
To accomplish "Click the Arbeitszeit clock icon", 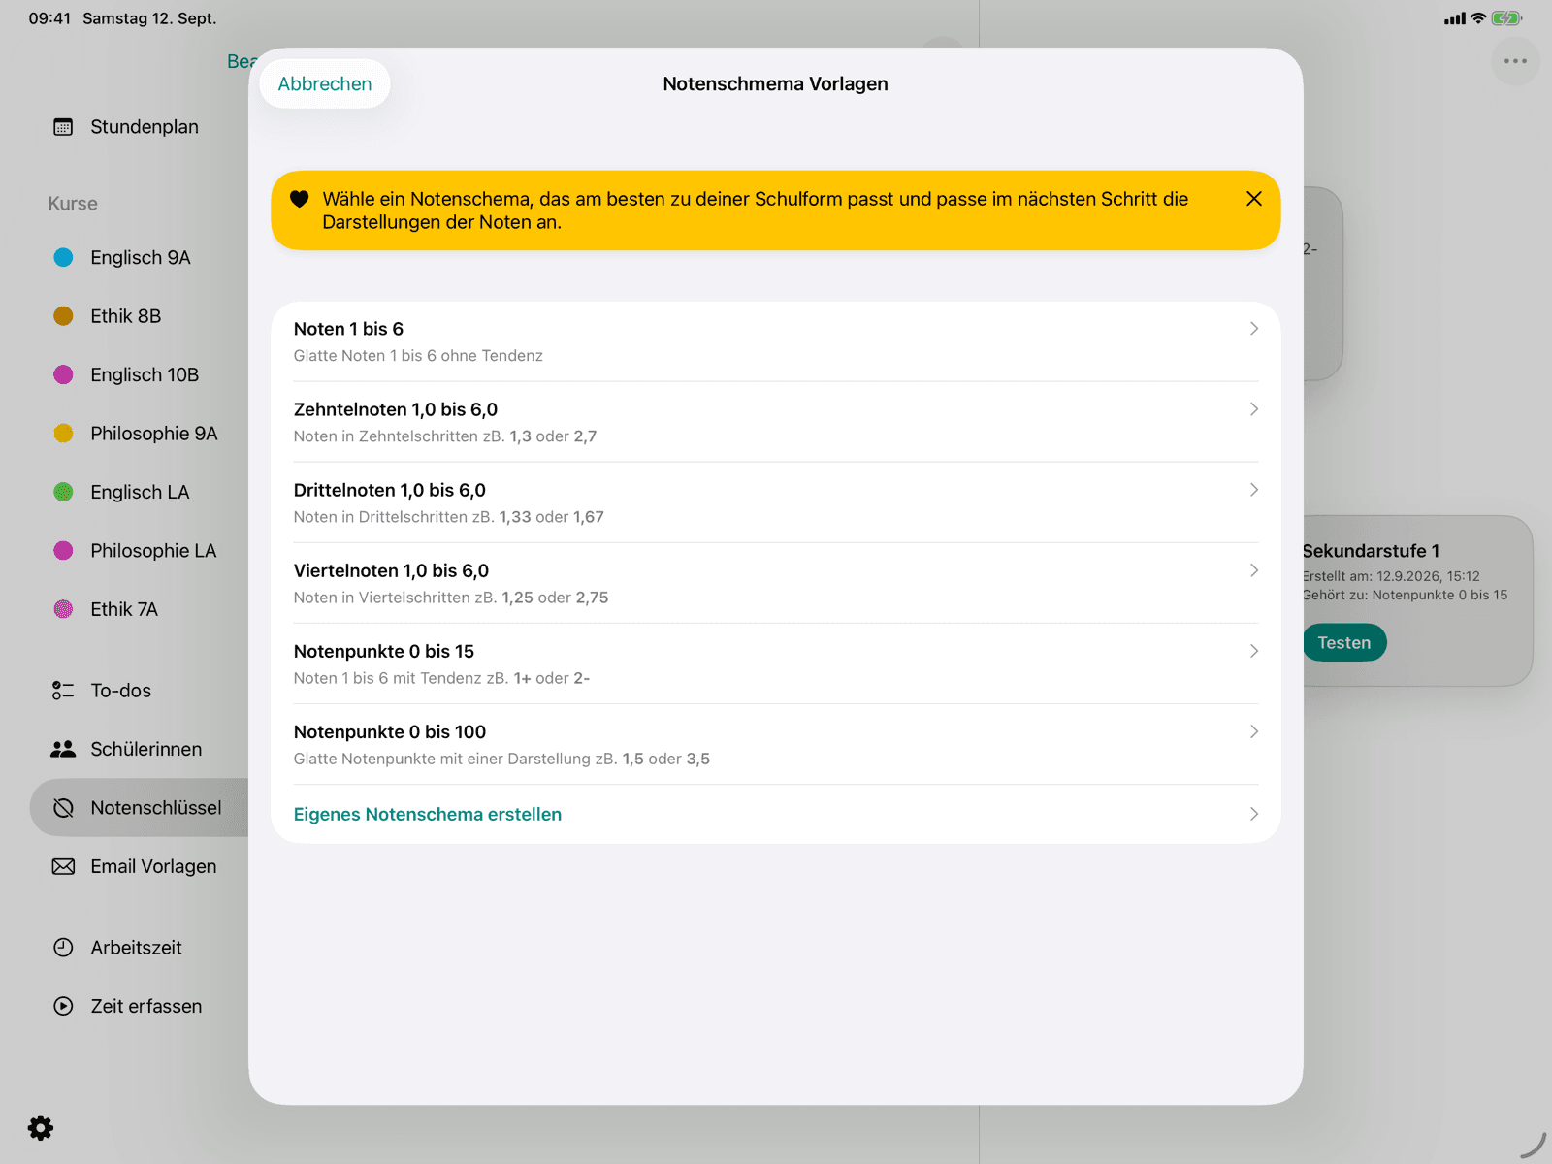I will point(63,948).
